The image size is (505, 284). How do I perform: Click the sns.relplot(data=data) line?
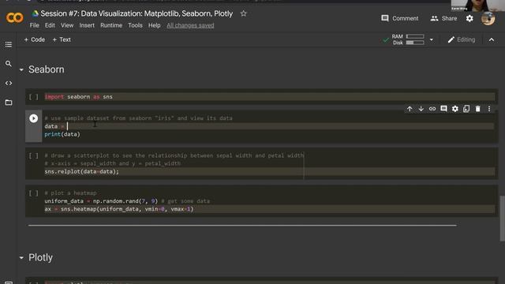[x=81, y=172]
